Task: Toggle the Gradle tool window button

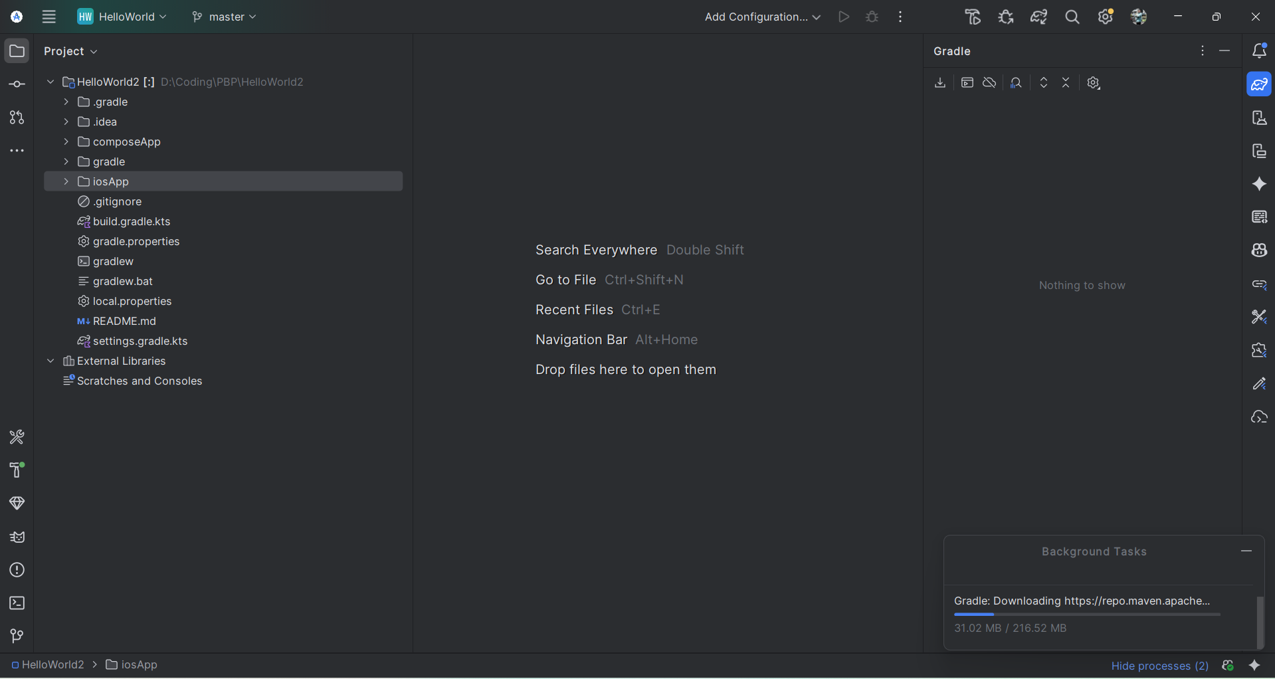Action: point(1259,84)
